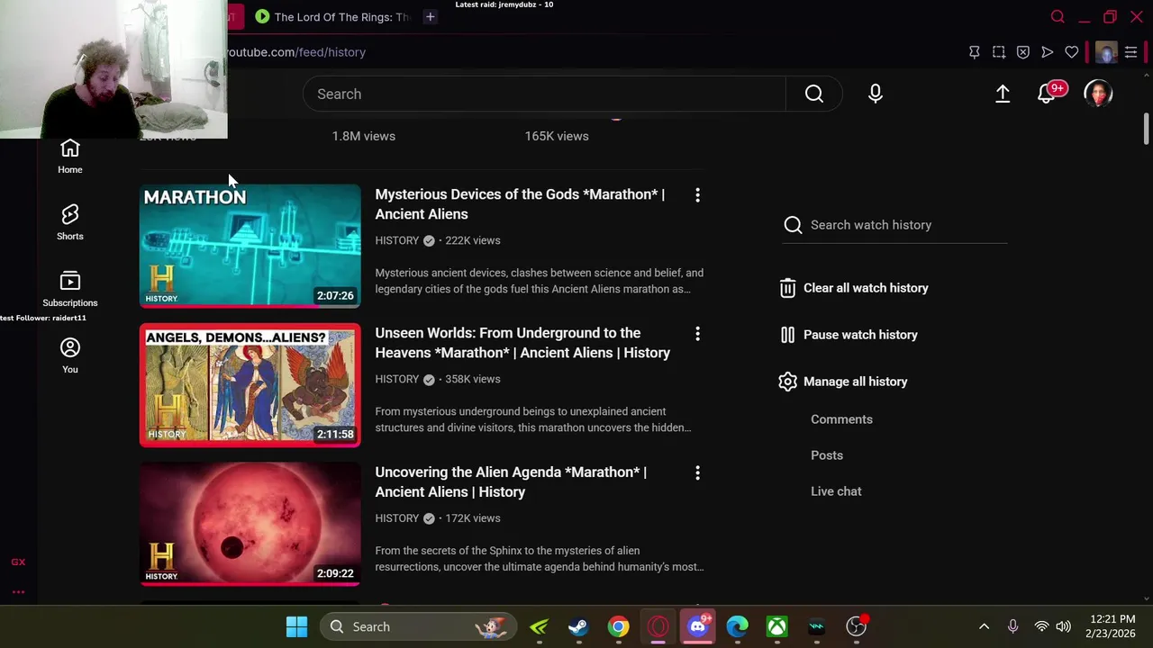Viewport: 1153px width, 648px height.
Task: Open the Windows Start menu
Action: tap(296, 626)
